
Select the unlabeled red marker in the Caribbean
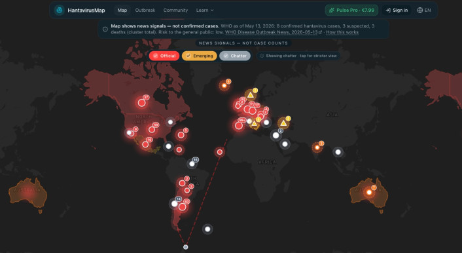[x=179, y=149]
